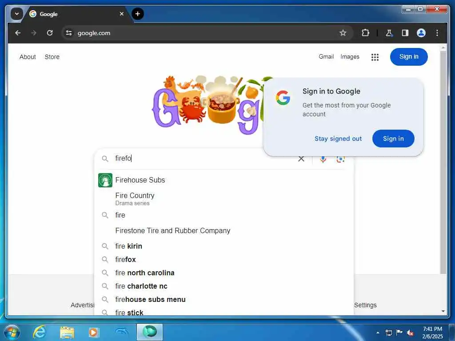
Task: Close the Google tab
Action: (x=122, y=14)
